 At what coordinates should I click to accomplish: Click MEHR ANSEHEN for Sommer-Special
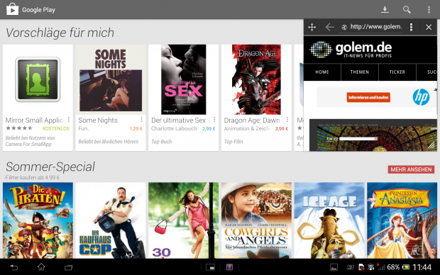[411, 169]
